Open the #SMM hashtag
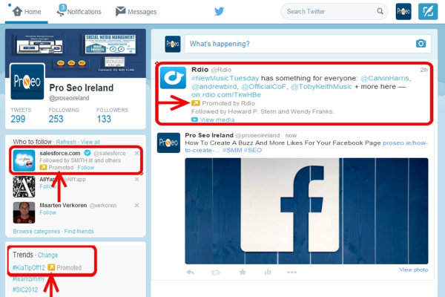This screenshot has width=445, height=297. coord(232,150)
